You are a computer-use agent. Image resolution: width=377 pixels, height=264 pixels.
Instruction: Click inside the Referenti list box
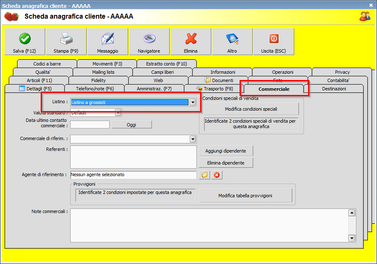tap(133, 157)
